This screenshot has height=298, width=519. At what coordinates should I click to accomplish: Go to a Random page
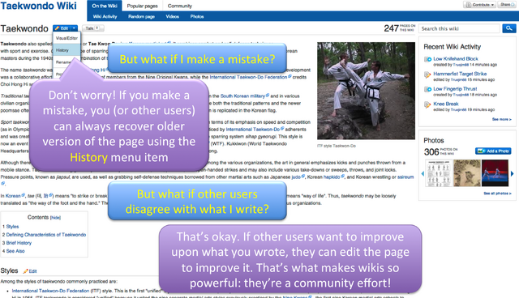click(x=141, y=16)
